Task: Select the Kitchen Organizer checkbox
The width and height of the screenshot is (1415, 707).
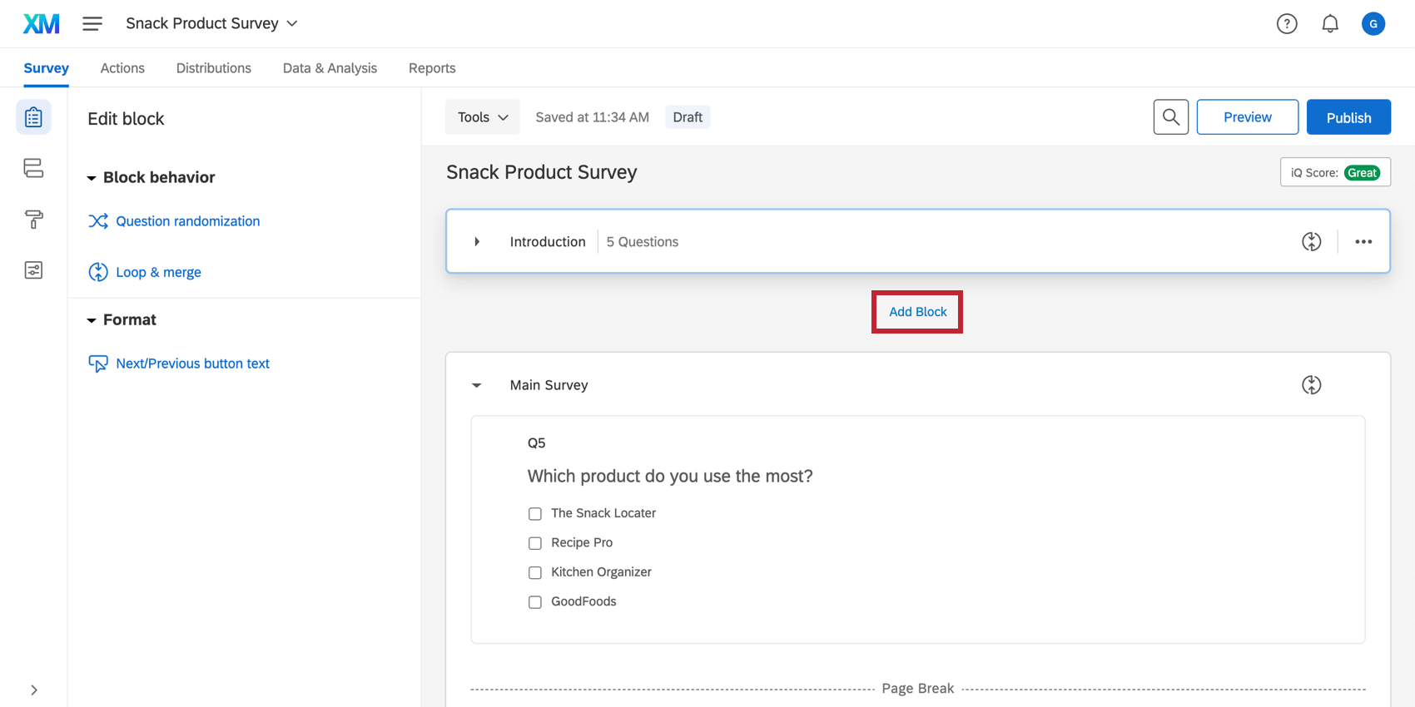Action: tap(535, 573)
